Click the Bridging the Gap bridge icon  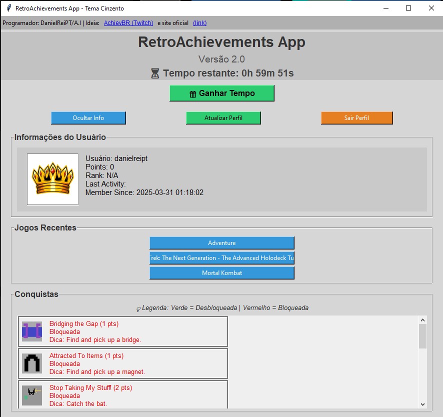[32, 331]
